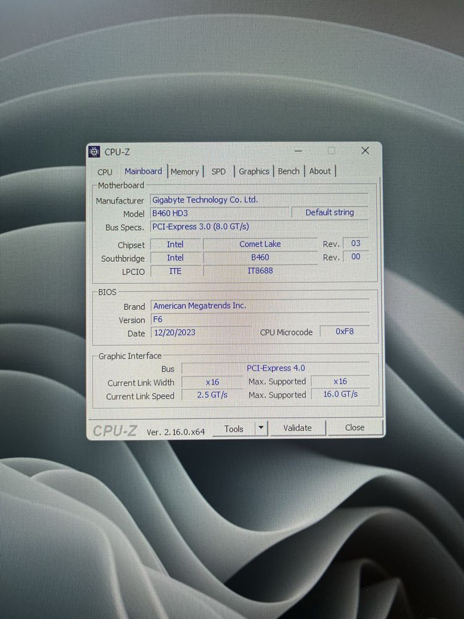Click the Current Link Width x16 value

(x=212, y=382)
